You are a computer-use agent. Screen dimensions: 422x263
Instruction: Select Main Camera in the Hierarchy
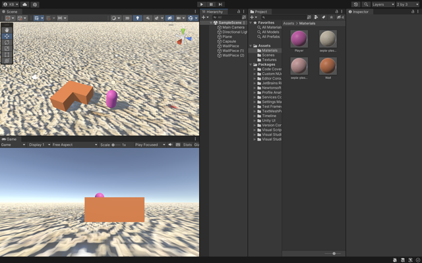(x=231, y=28)
